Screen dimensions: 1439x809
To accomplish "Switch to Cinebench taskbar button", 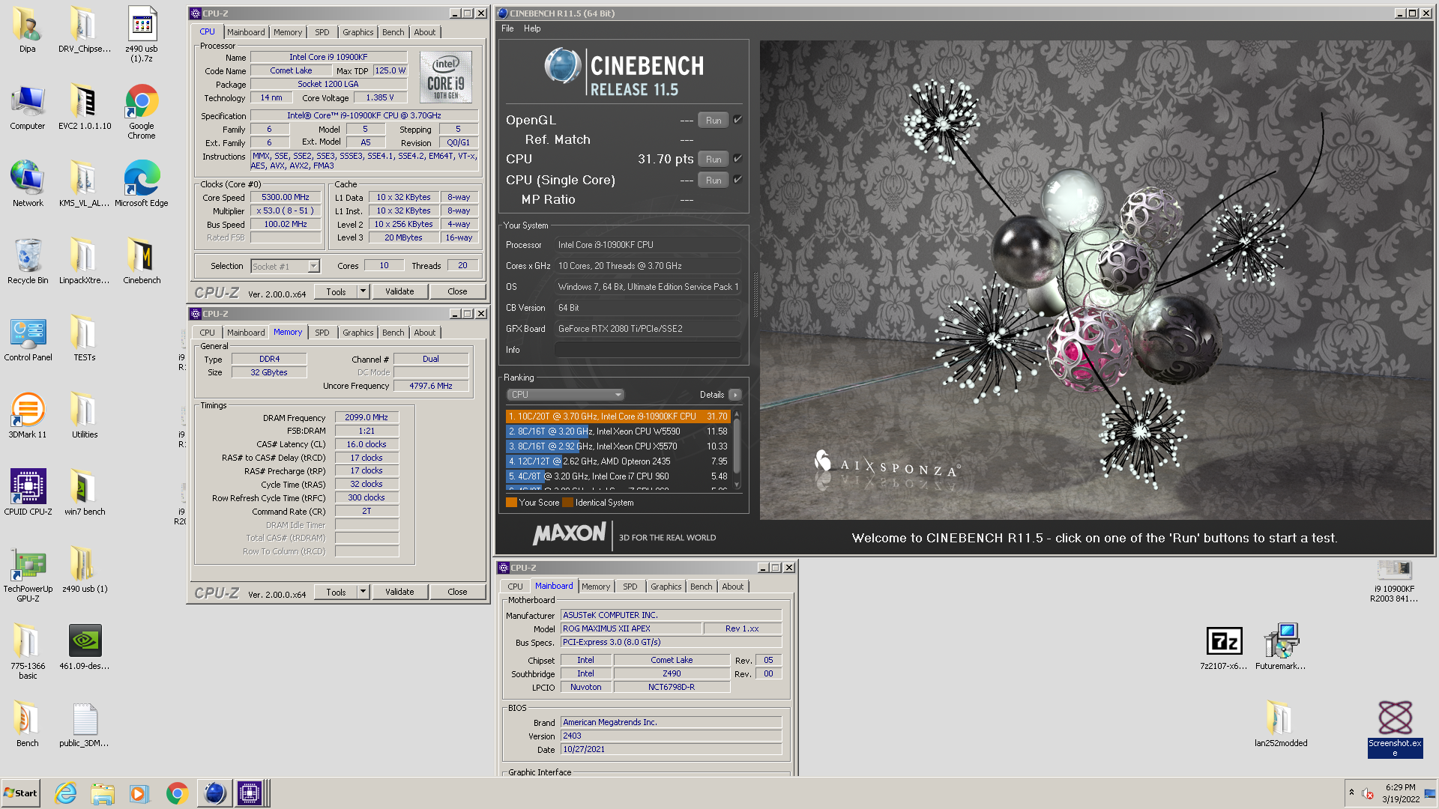I will pos(214,793).
